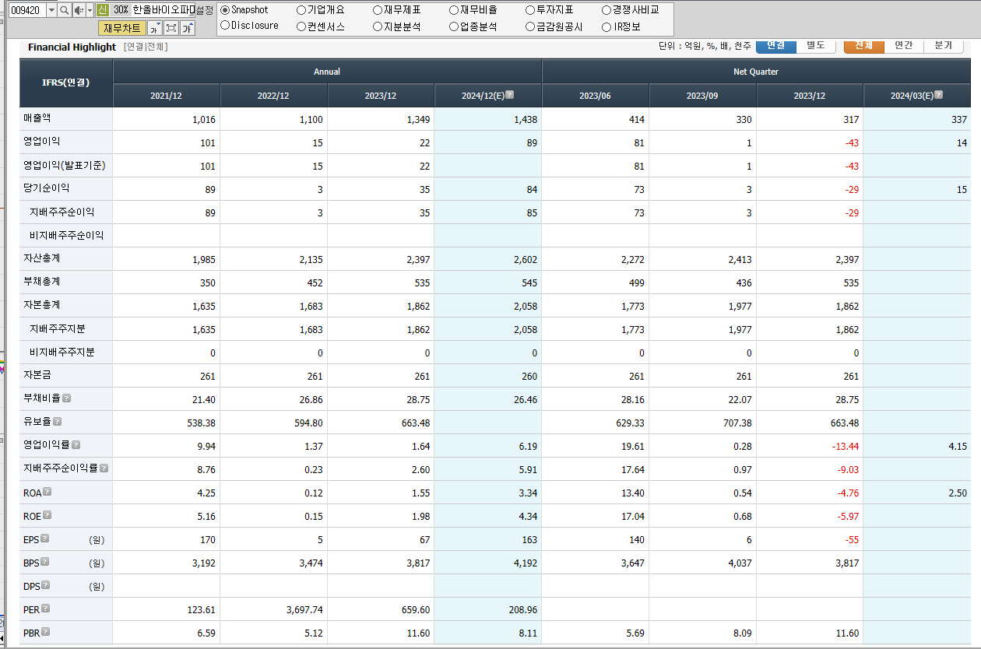Image resolution: width=981 pixels, height=649 pixels.
Task: Click the speaker sound icon
Action: click(x=79, y=10)
